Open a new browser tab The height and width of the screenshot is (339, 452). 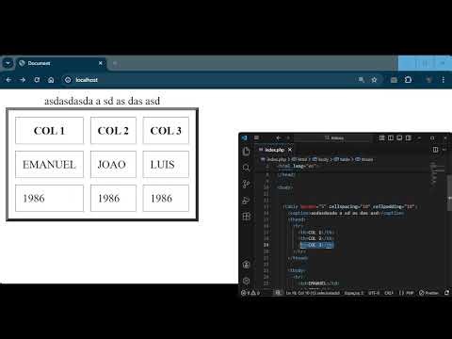coord(115,63)
